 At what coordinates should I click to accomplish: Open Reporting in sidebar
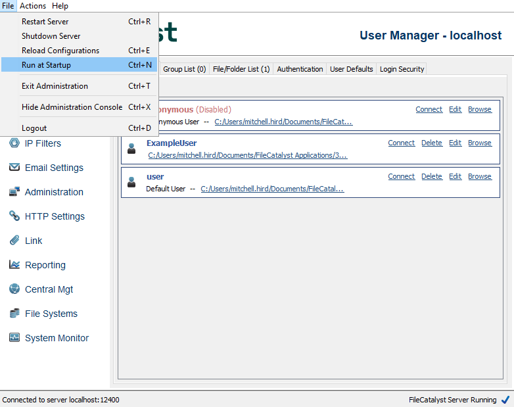click(45, 265)
